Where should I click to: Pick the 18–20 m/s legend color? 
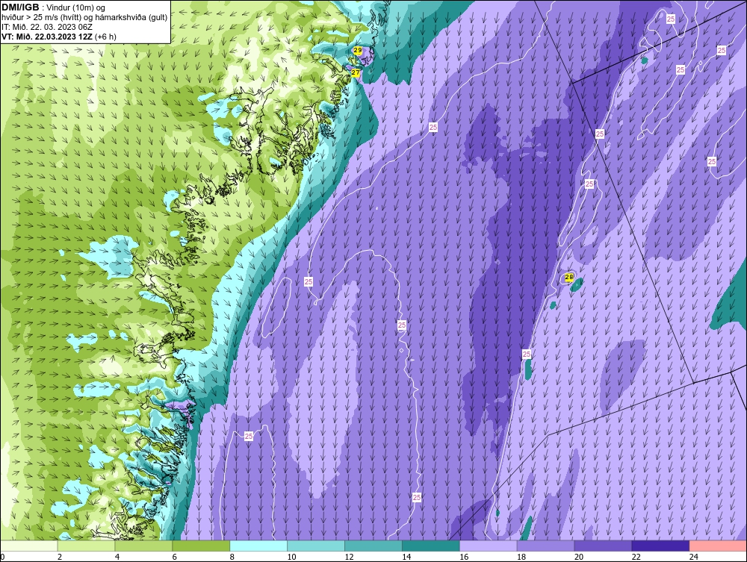point(545,546)
